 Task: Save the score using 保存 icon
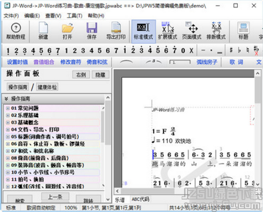[91, 31]
